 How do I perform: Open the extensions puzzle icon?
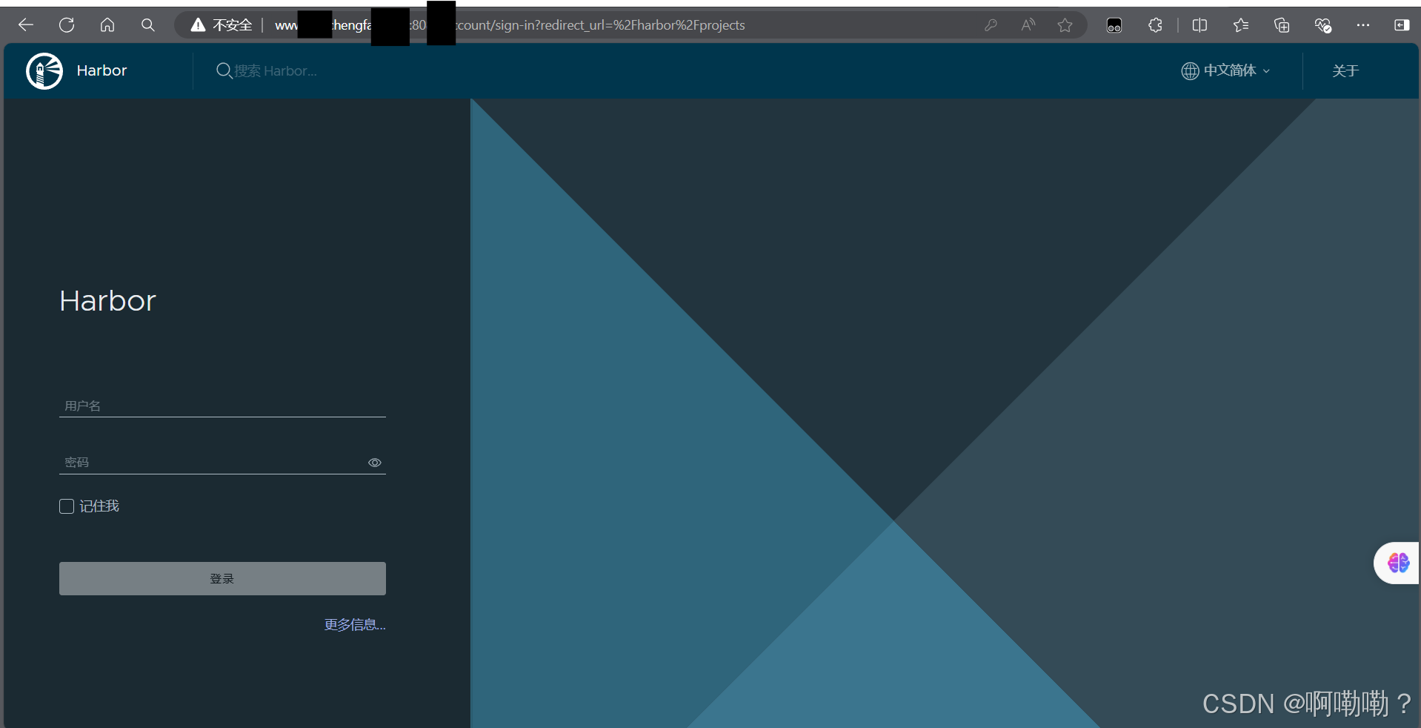point(1155,25)
